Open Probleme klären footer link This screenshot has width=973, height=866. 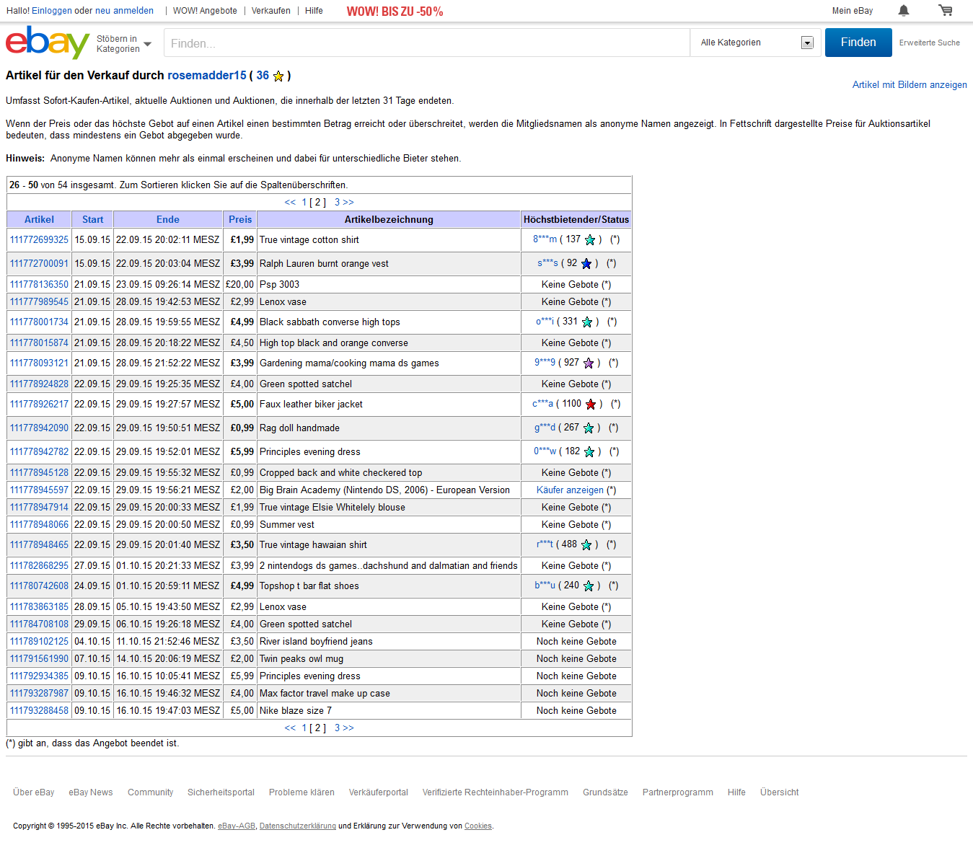point(301,792)
